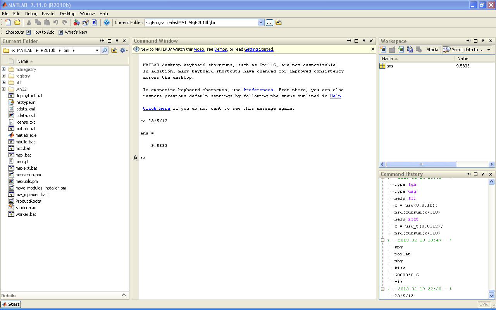
Task: Open Select data to plot dropdown
Action: [467, 50]
